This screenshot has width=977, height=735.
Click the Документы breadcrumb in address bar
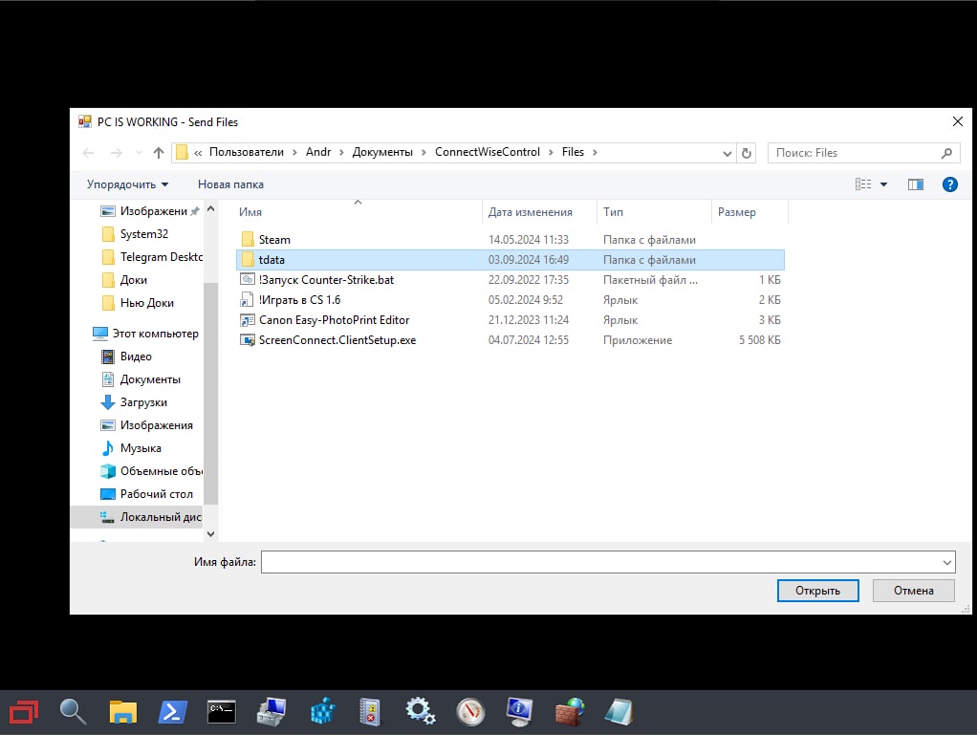point(382,152)
